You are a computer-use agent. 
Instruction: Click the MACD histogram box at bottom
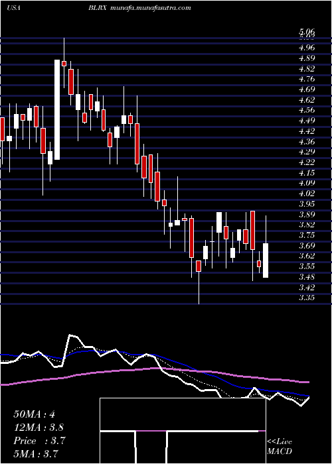click(x=183, y=431)
